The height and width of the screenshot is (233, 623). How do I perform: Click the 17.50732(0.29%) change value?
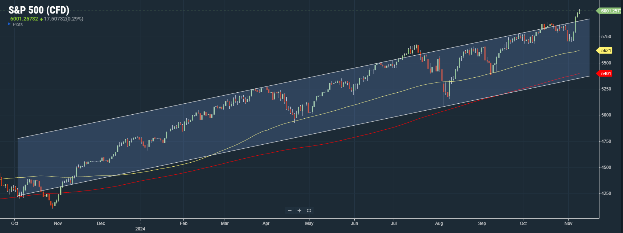pyautogui.click(x=64, y=19)
